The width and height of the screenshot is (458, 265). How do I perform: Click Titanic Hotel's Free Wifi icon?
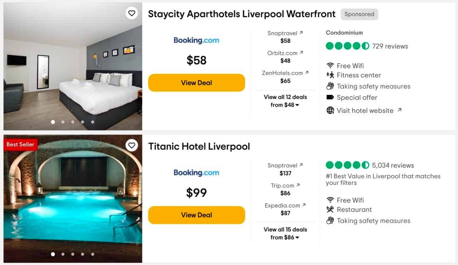[330, 200]
